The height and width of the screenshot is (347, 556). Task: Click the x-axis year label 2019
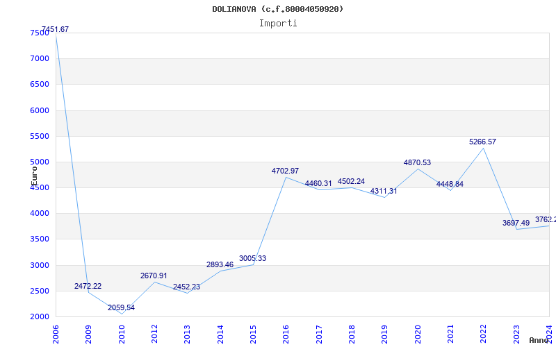[385, 335]
